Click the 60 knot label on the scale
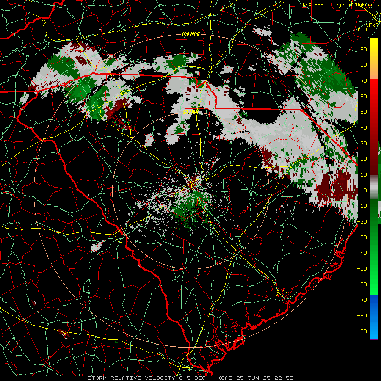The image size is (381, 381). point(364,96)
